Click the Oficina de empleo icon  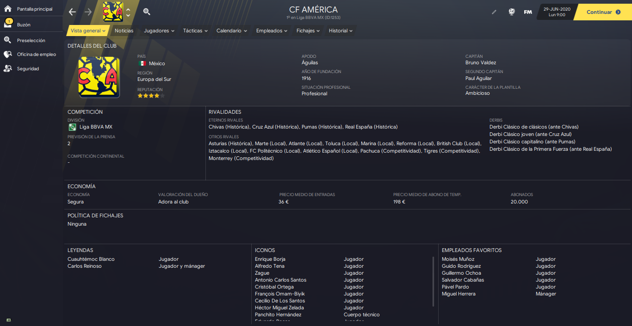8,54
